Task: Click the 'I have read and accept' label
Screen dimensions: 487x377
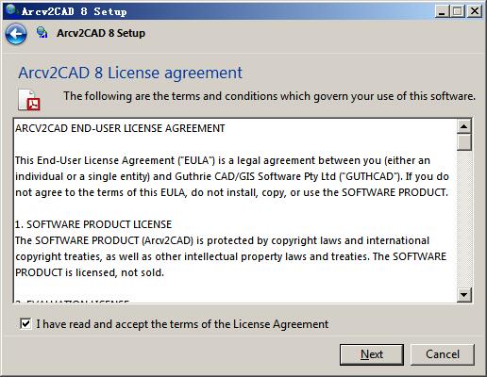Action: pyautogui.click(x=182, y=324)
